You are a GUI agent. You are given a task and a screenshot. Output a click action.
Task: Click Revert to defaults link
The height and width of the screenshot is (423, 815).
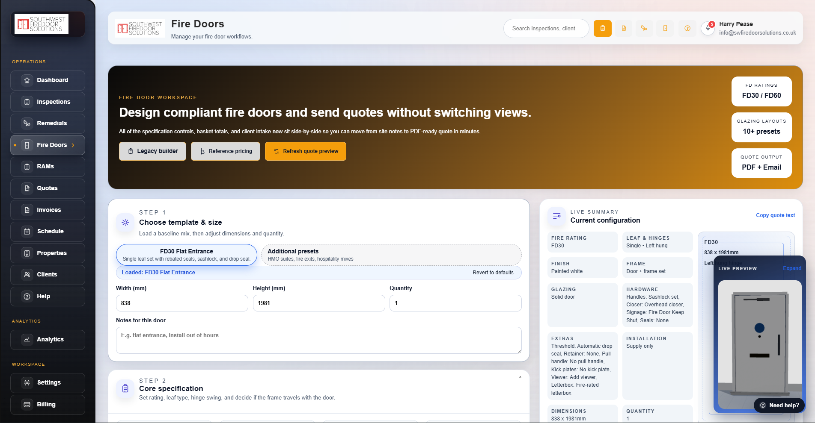[x=493, y=273]
